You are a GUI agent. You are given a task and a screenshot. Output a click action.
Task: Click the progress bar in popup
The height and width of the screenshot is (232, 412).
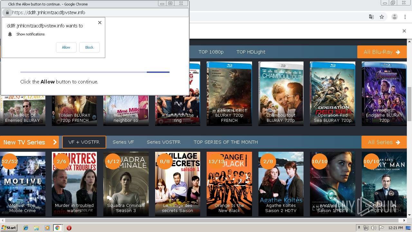pos(95,72)
